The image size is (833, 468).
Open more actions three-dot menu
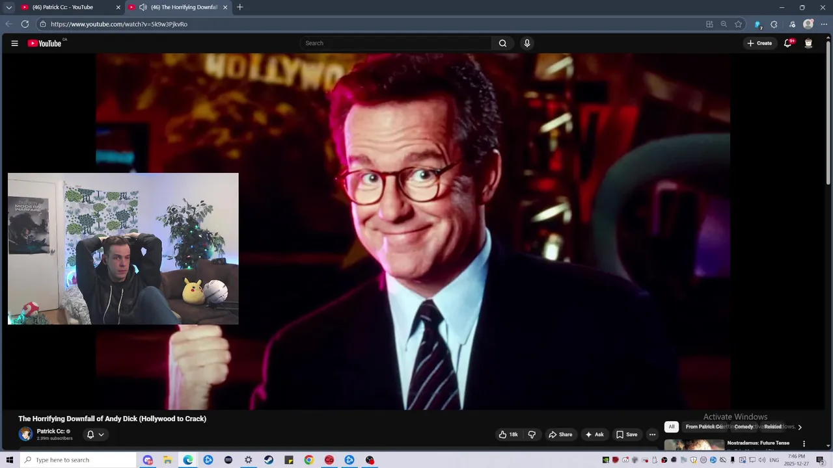(x=652, y=434)
